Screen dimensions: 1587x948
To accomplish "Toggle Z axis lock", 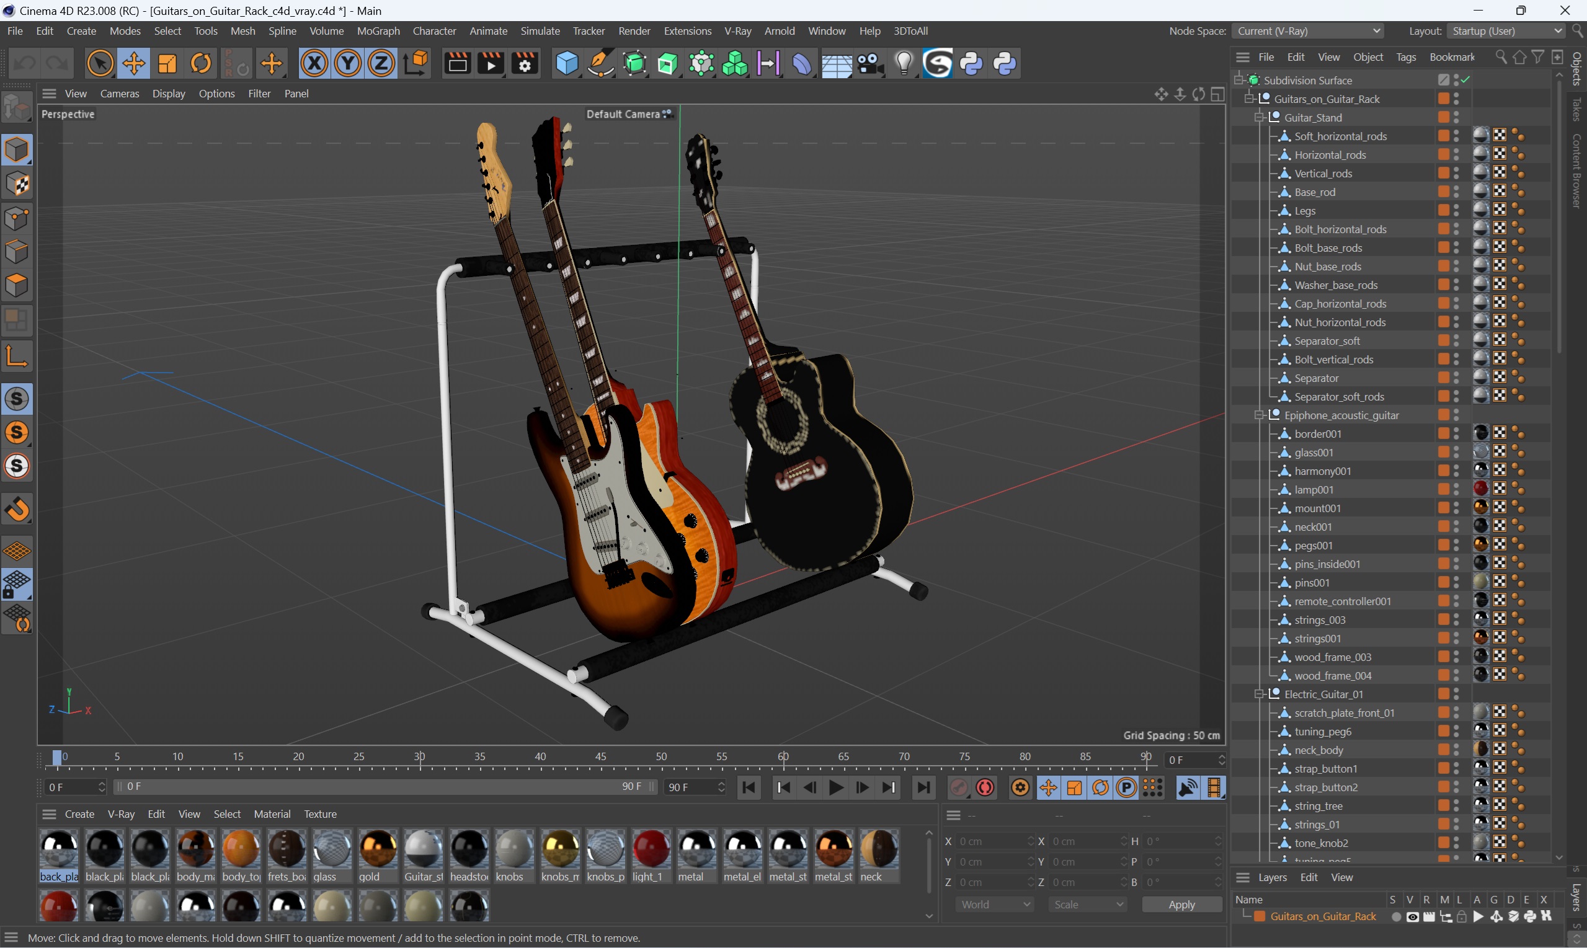I will pyautogui.click(x=381, y=64).
